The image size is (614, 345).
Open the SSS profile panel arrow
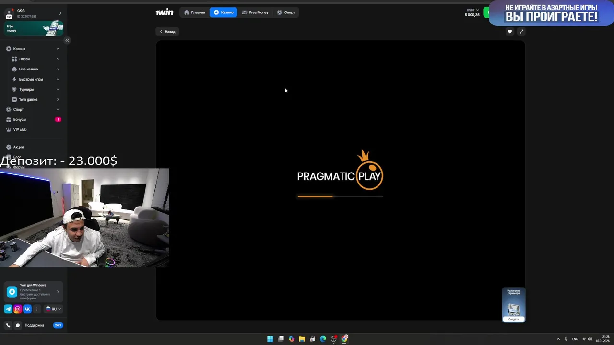tap(60, 13)
